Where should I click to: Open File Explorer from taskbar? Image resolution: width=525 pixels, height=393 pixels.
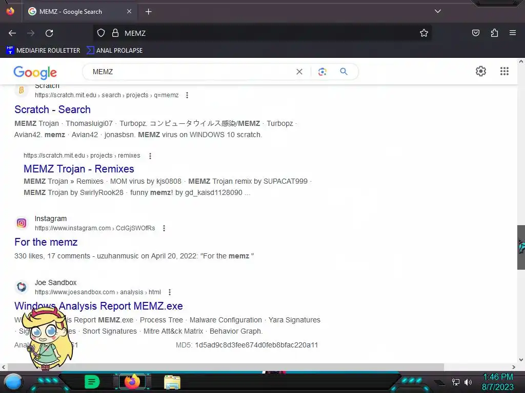(172, 382)
